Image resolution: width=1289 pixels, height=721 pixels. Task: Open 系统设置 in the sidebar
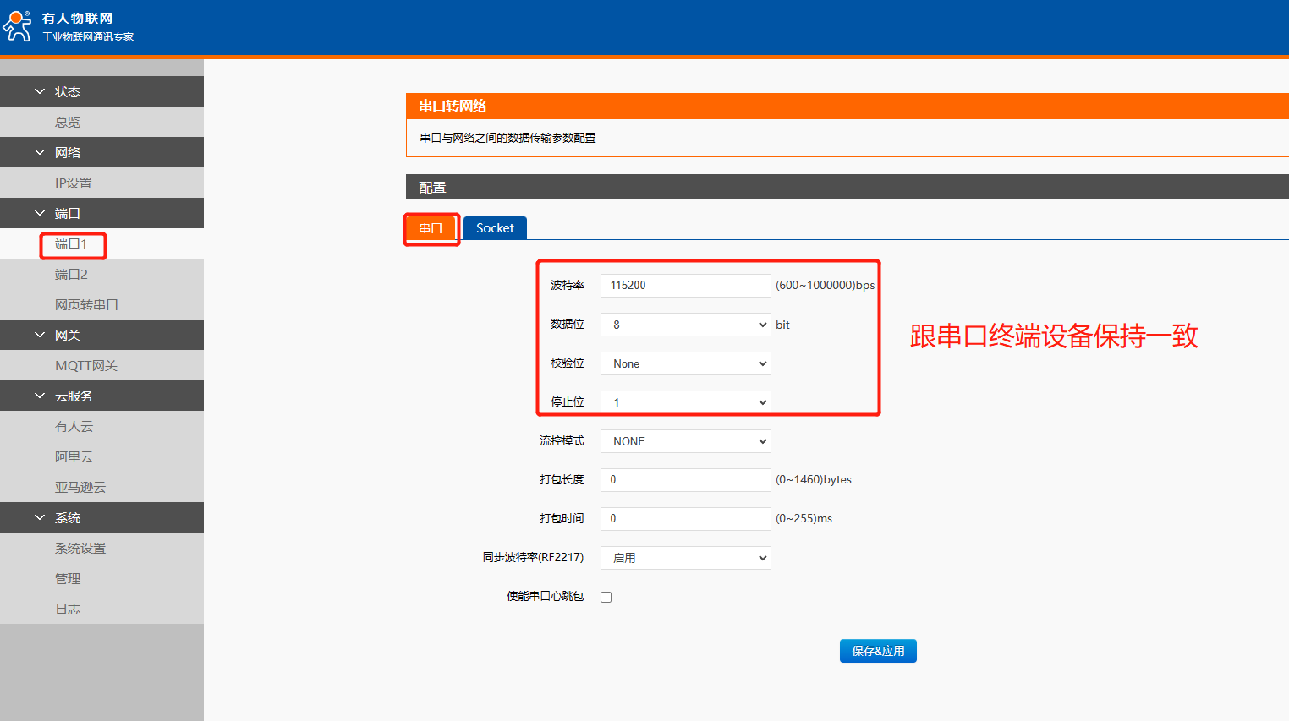click(80, 548)
